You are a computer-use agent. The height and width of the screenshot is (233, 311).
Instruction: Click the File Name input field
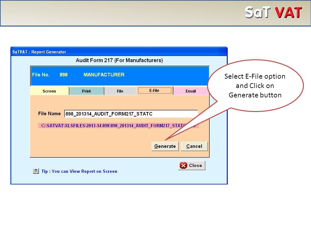coord(131,114)
